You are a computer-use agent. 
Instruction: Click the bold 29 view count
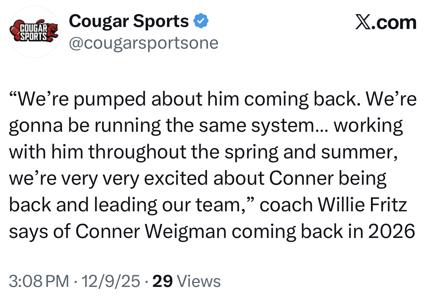pos(162,281)
